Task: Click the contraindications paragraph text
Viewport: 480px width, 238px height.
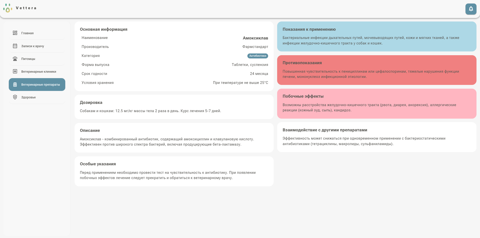Action: [371, 74]
